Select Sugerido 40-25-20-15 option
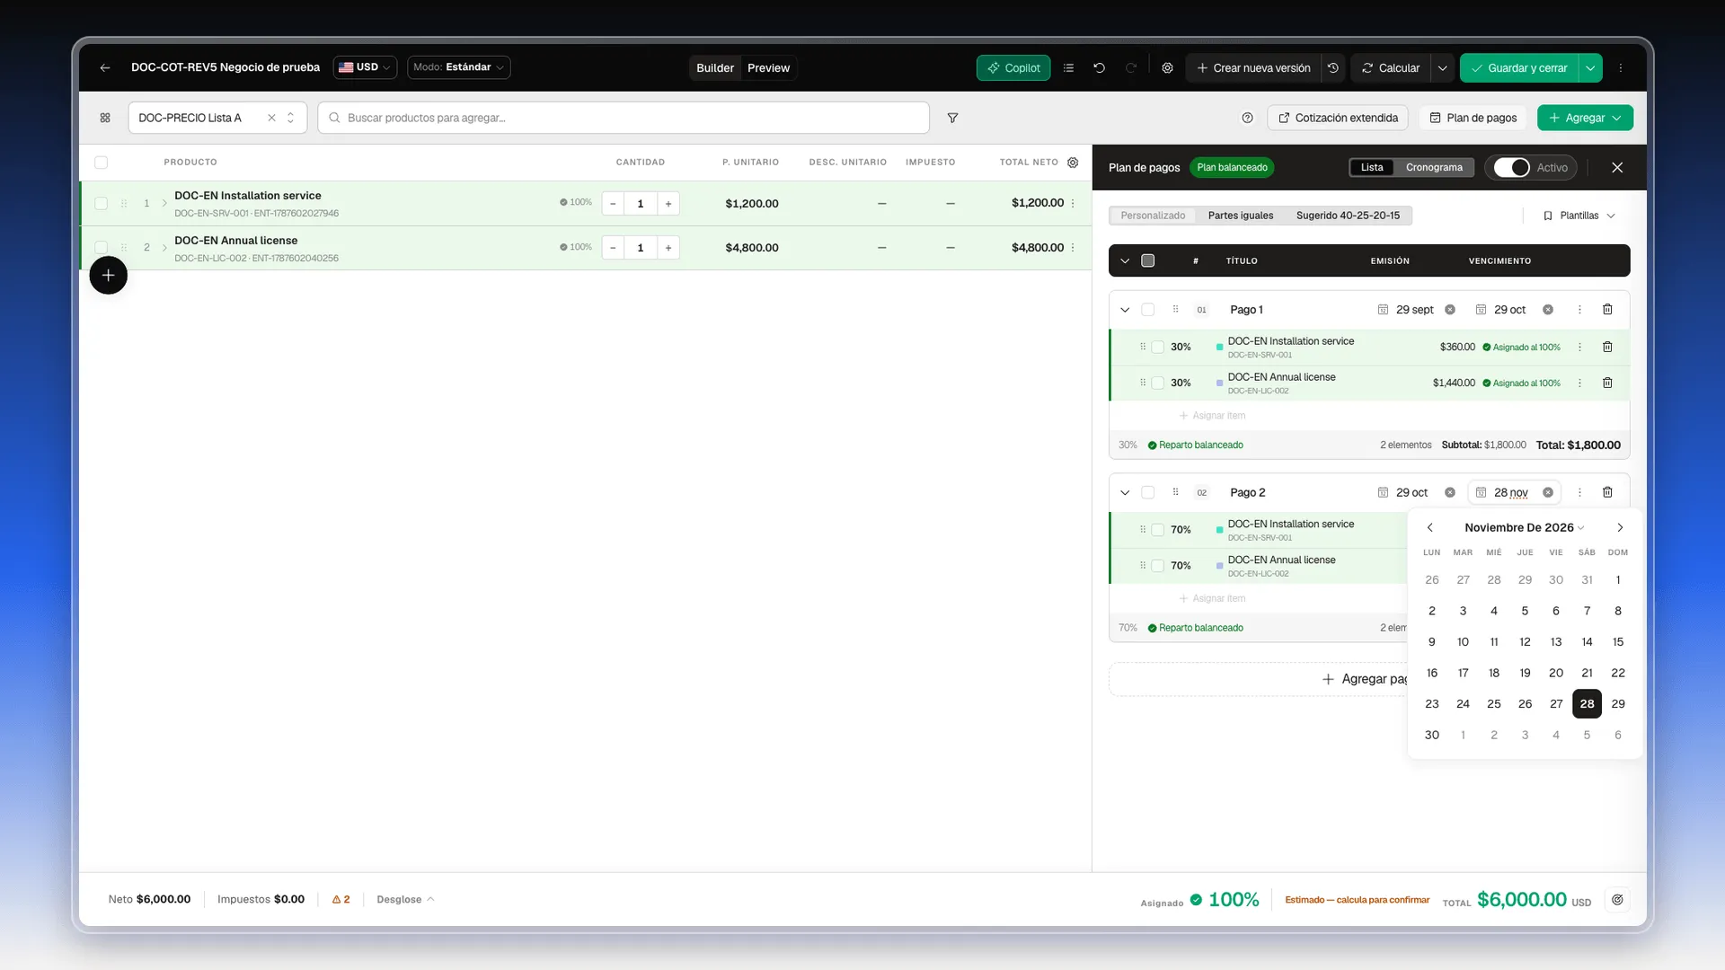This screenshot has height=970, width=1725. coord(1348,216)
